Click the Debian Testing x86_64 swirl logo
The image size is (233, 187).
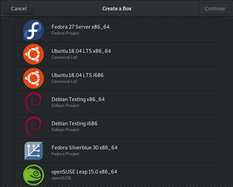pos(34,102)
